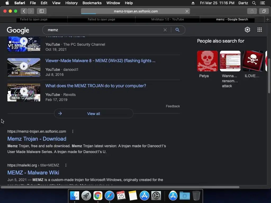Play the 9:14 danooct1 video thumbnail
The width and height of the screenshot is (271, 203).
pos(24,67)
